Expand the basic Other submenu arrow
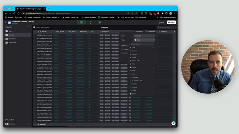 pyautogui.click(x=153, y=67)
